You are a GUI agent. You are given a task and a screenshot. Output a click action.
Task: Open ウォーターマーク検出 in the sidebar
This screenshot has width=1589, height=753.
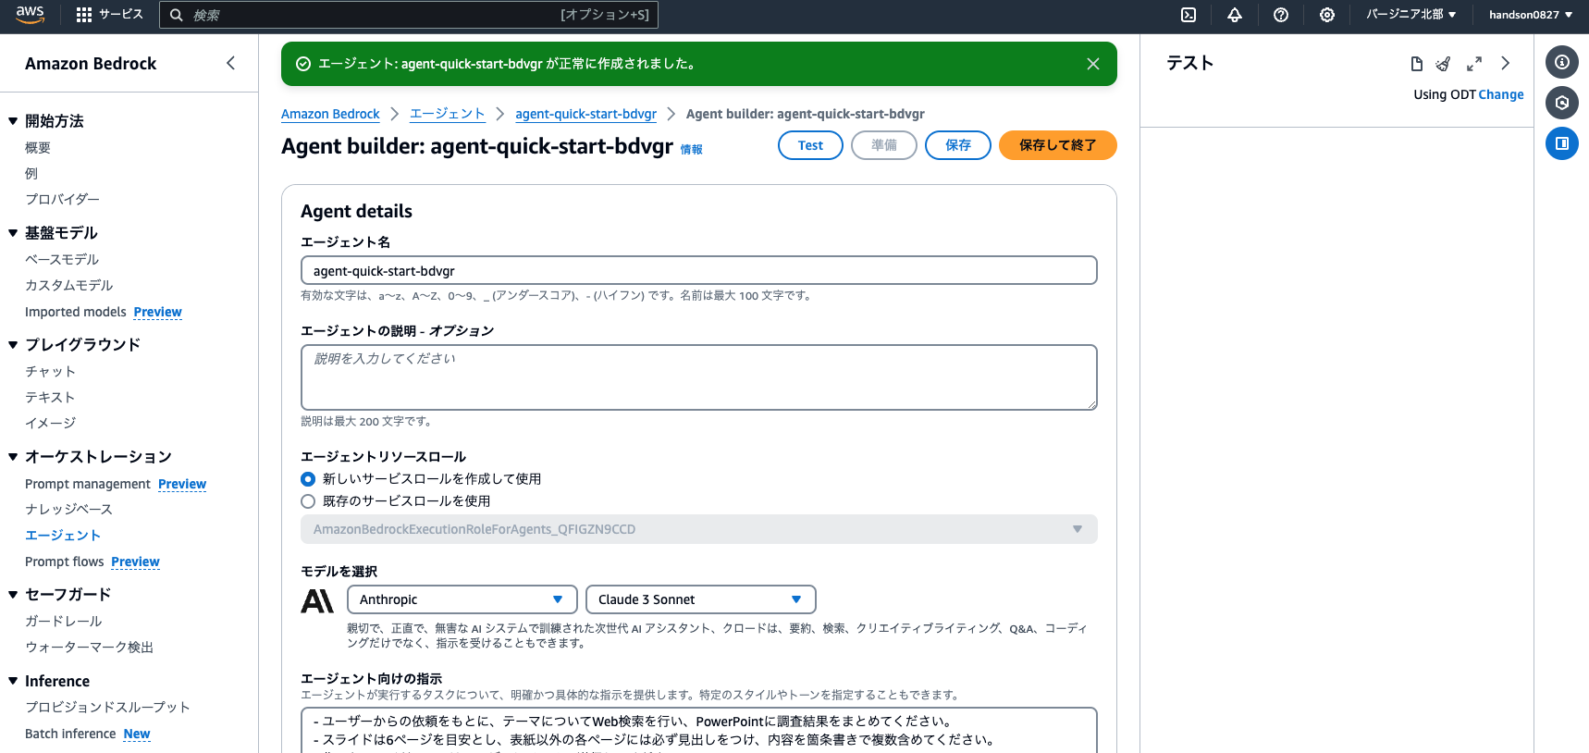click(89, 648)
